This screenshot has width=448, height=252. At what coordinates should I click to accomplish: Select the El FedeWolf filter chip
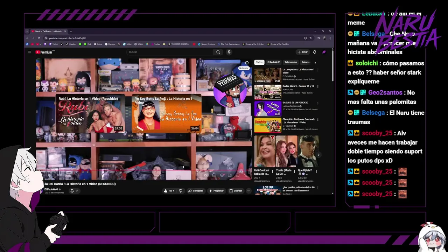click(273, 62)
